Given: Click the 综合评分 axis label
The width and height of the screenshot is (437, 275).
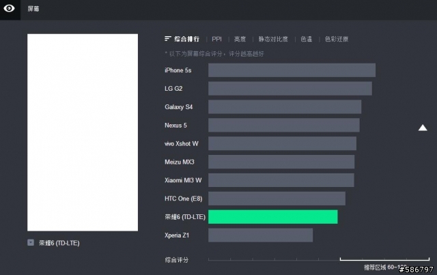Looking at the screenshot, I should 176,260.
